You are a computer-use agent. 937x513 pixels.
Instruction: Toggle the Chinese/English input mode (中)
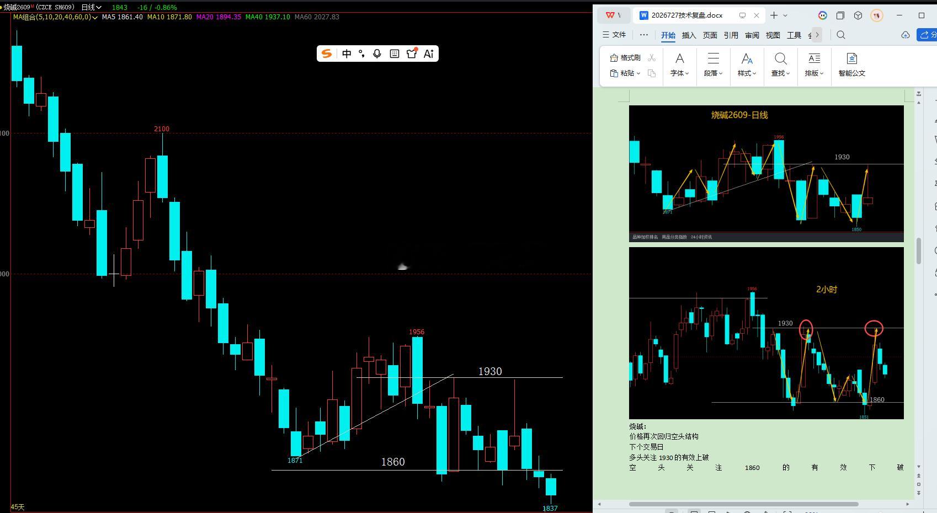click(x=347, y=54)
